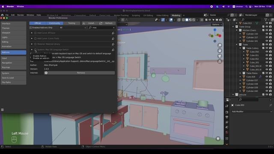This screenshot has height=154, width=274.
Task: Open the outliner editor type icon
Action: pos(228,20)
